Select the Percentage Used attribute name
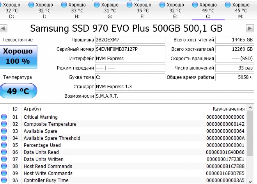The width and height of the screenshot is (257, 184). 42,145
